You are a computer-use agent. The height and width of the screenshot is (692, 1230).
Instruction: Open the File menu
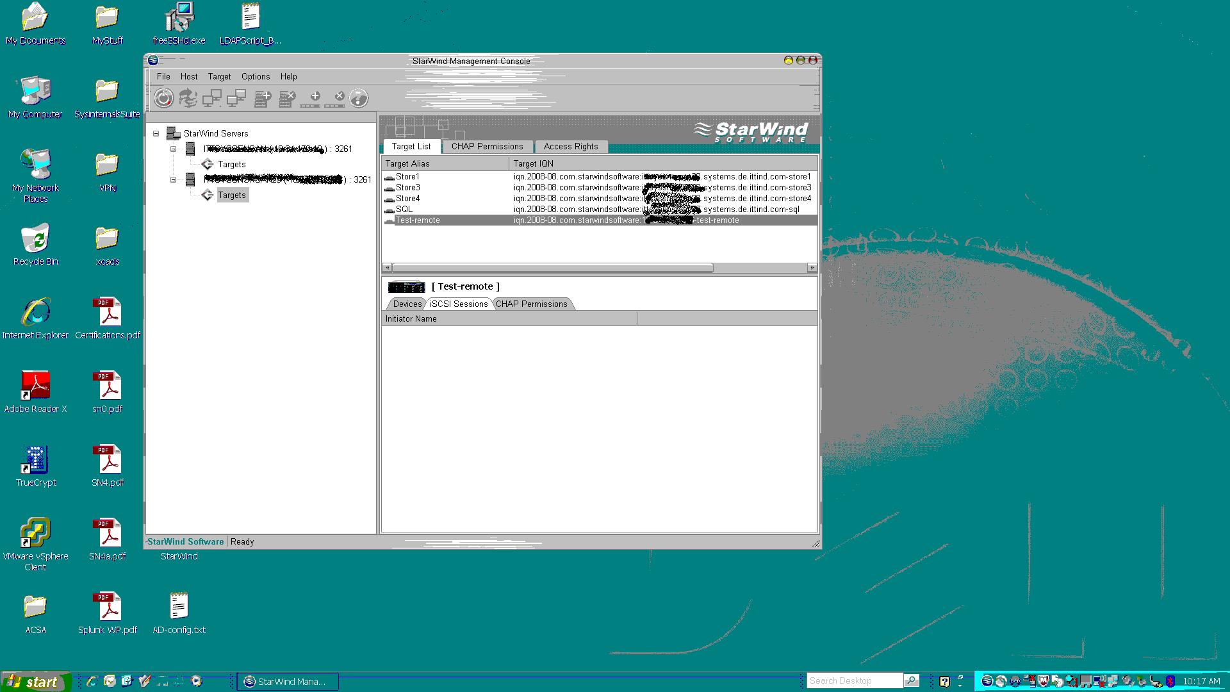(163, 76)
